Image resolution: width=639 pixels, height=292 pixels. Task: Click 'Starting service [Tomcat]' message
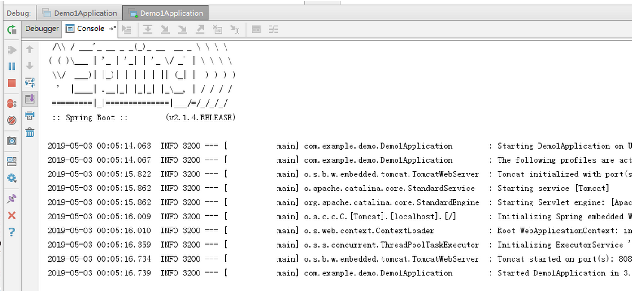554,189
